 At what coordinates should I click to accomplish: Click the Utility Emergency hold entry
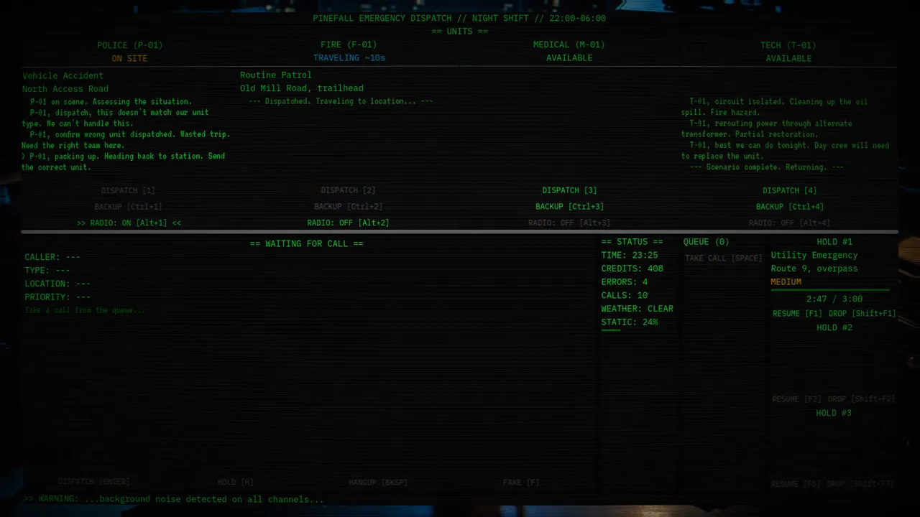(x=814, y=255)
